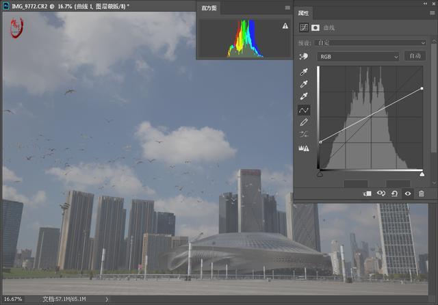Viewport: 438px width, 305px height.
Task: Click the histogram recalculate warning in Curves
Action: (305, 147)
